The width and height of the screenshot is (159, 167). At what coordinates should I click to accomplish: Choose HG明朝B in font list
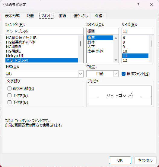42,47
